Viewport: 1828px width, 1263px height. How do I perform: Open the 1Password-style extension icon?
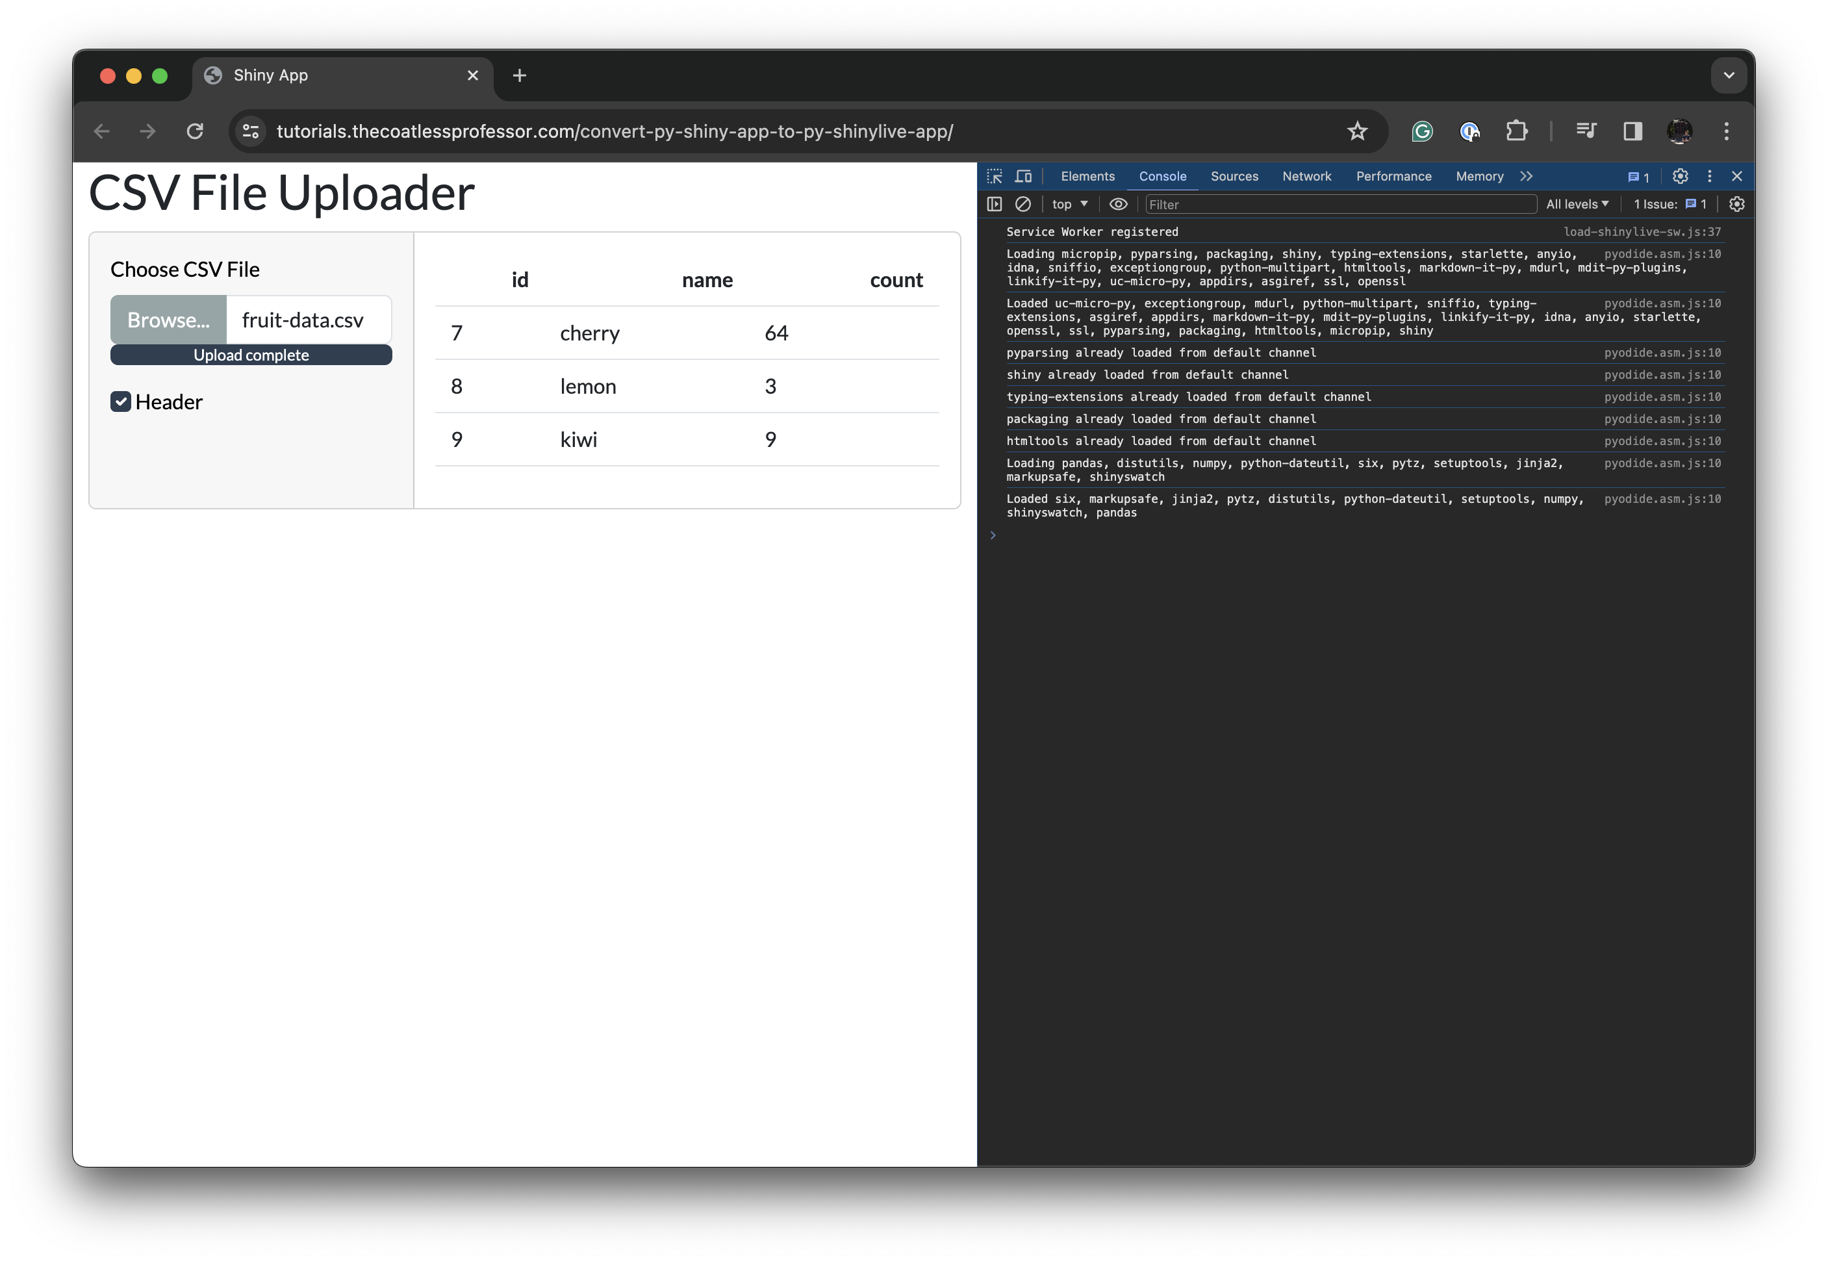tap(1469, 131)
